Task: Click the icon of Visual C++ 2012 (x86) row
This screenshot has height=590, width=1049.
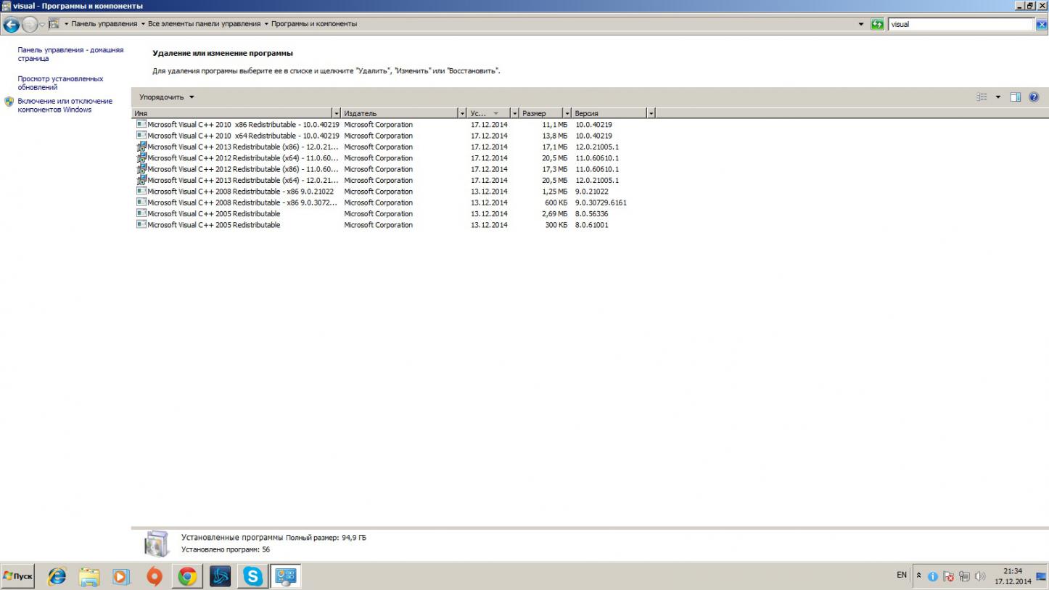Action: [141, 169]
